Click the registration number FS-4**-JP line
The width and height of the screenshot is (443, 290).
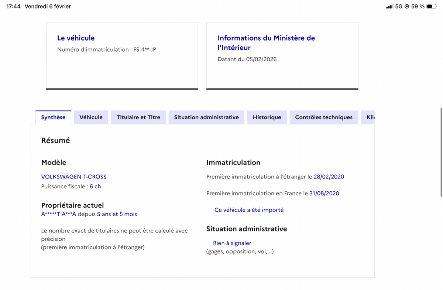107,49
